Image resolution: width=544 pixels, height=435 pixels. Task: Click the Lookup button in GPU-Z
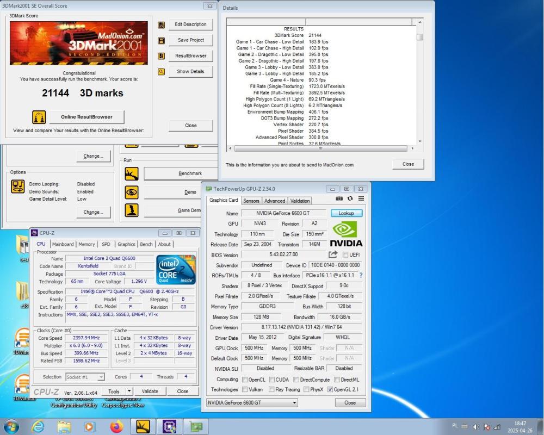point(347,213)
